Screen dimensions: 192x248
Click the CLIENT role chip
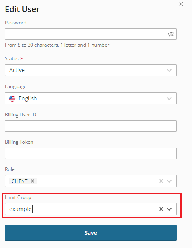pos(19,181)
